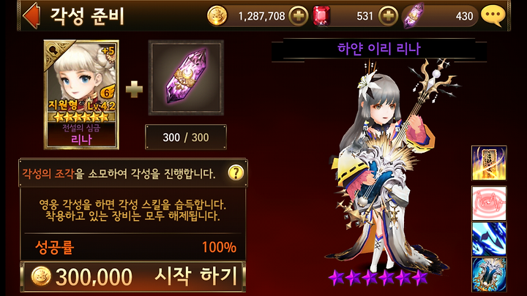Image resolution: width=527 pixels, height=296 pixels.
Task: Add more rubies with plus button
Action: 388,16
